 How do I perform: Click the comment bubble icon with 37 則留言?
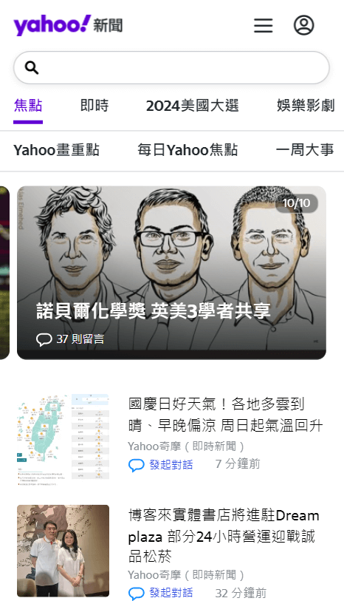(x=44, y=339)
